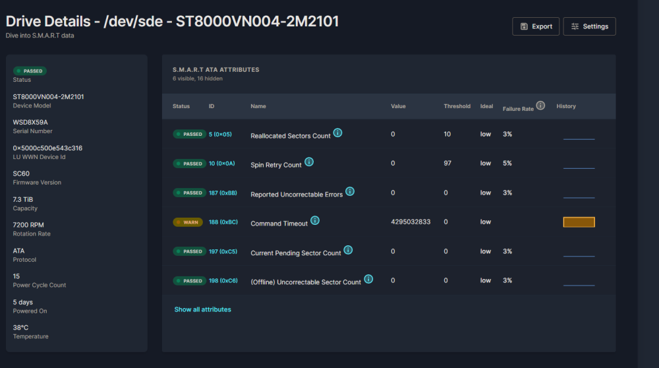The image size is (659, 368).
Task: Select attribute ID 10 (0x0A)
Action: tap(222, 163)
